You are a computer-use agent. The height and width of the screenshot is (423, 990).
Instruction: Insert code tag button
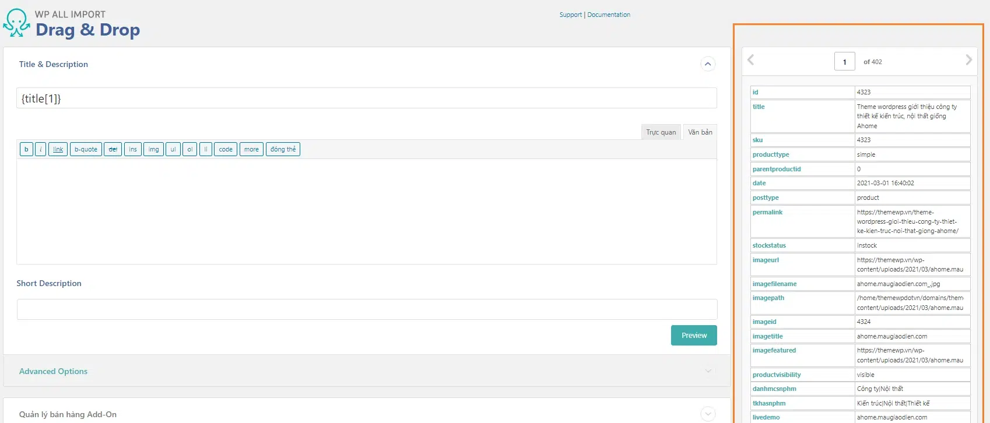[x=226, y=149]
